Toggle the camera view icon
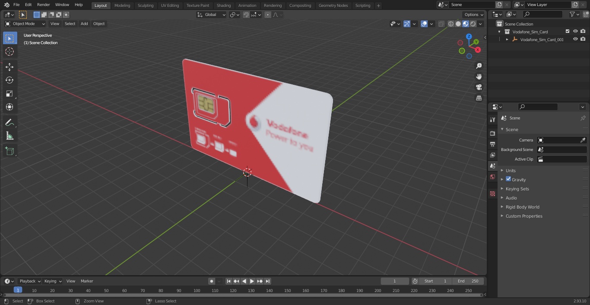Viewport: 590px width, 305px height. point(479,87)
